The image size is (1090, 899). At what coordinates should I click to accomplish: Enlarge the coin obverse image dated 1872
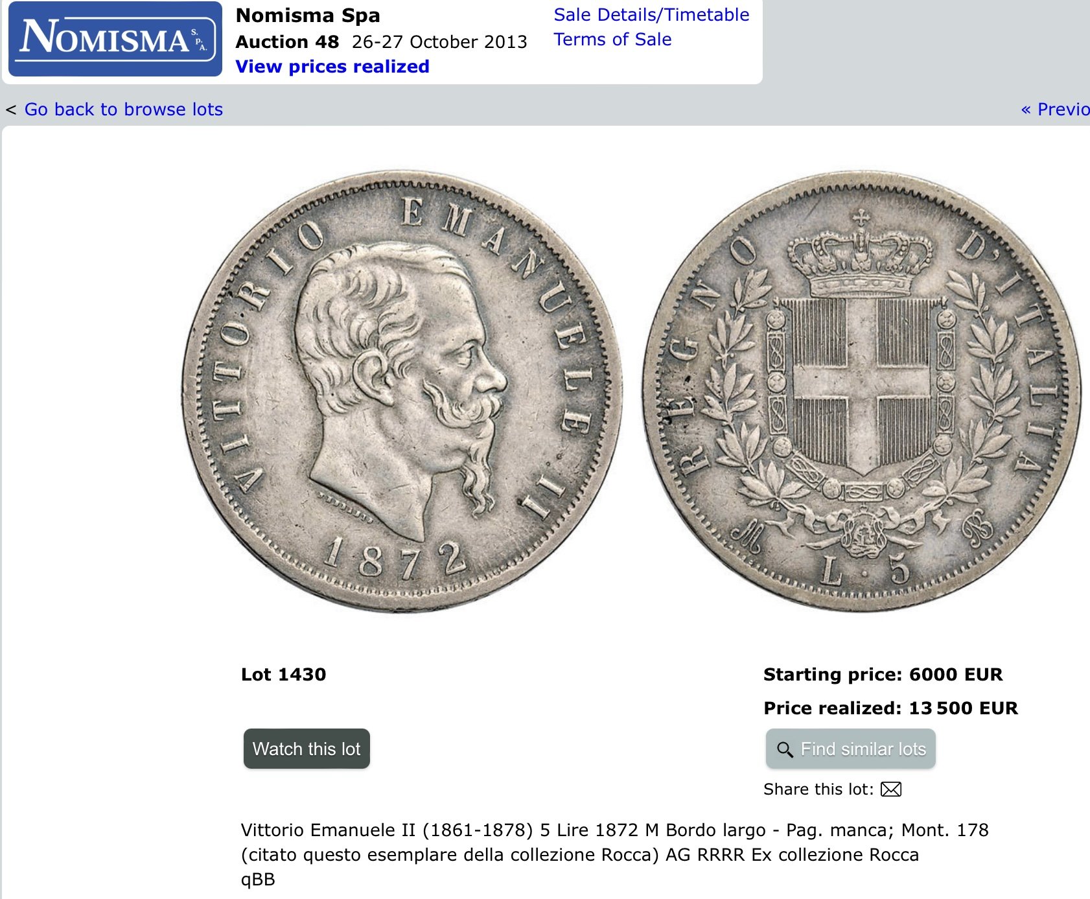[x=401, y=391]
